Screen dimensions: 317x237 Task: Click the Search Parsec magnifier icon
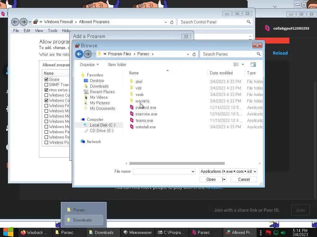258,54
